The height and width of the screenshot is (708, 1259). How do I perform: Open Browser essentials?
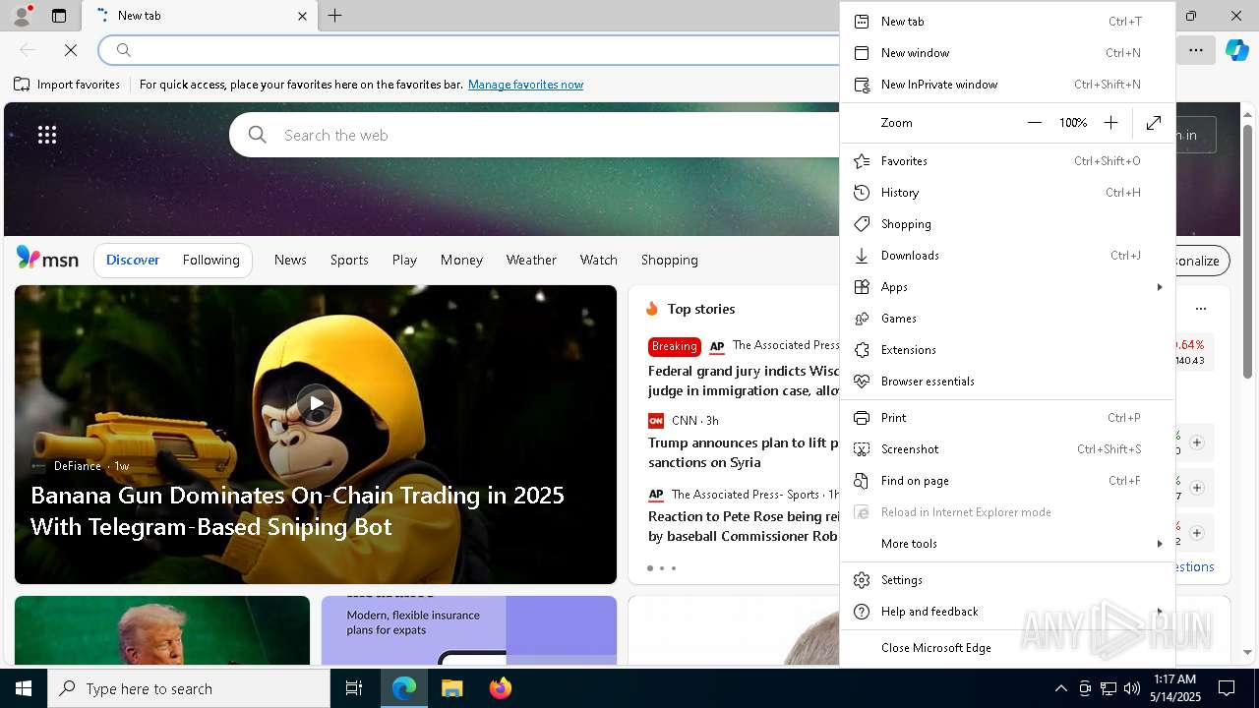pos(1007,382)
